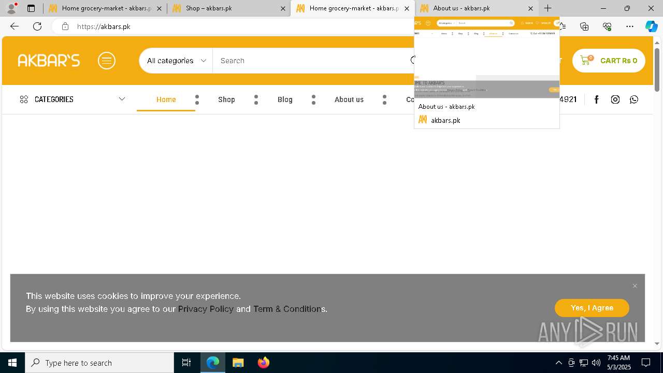This screenshot has width=663, height=373.
Task: Open Edge Settings and more menu
Action: (x=630, y=26)
